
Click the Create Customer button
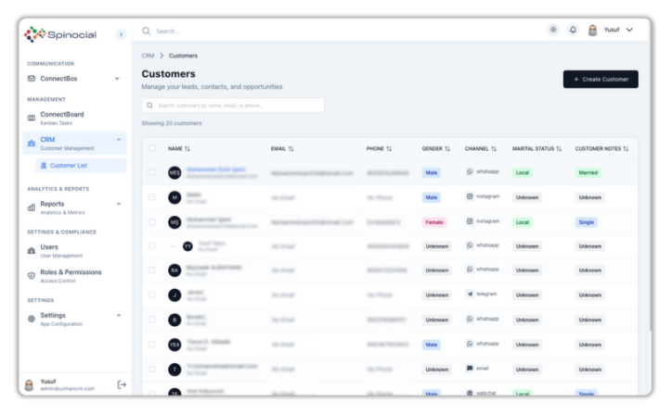point(600,80)
